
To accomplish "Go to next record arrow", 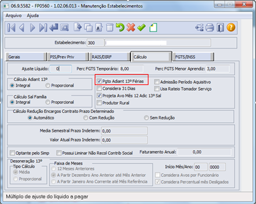I will coord(32,28).
